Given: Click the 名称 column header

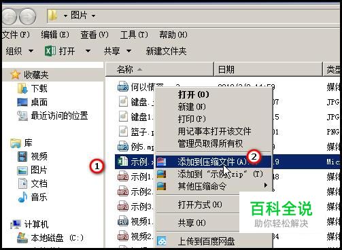Looking at the screenshot, I should point(160,69).
